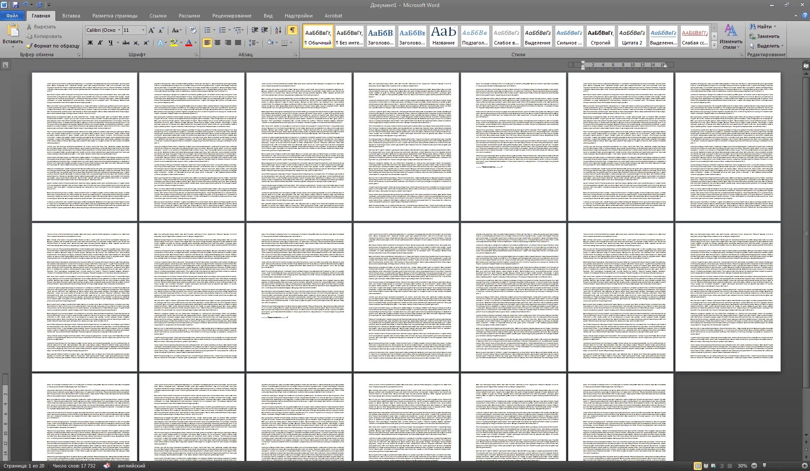This screenshot has height=471, width=810.
Task: Click the Sort A-Z icon
Action: (x=278, y=30)
